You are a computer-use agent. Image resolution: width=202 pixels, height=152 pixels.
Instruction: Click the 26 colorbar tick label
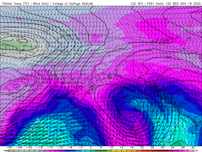152,147
